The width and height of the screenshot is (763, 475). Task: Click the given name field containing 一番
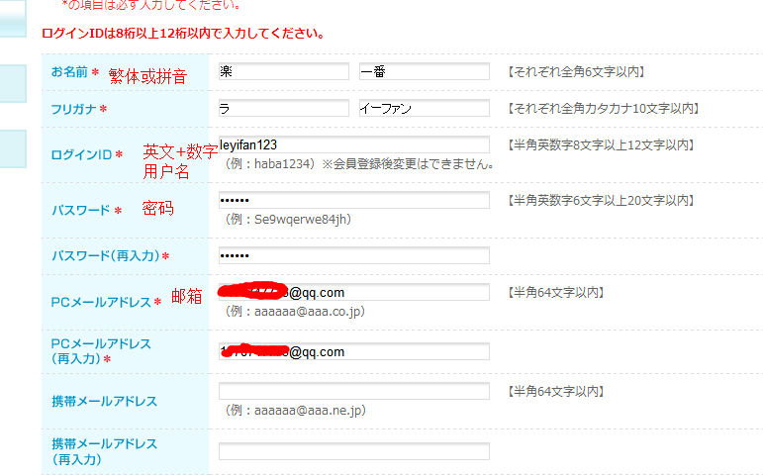(424, 71)
